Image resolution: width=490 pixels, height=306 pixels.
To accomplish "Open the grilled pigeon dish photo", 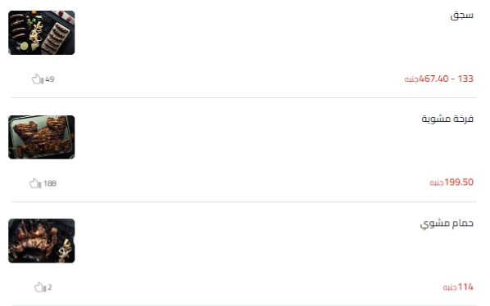I will (x=42, y=241).
